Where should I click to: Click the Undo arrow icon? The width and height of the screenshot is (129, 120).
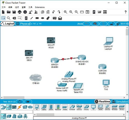click(54, 12)
